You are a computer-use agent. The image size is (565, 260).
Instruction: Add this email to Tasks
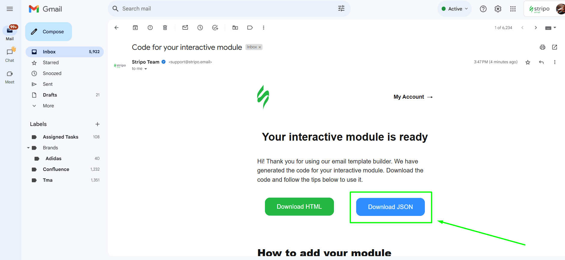pyautogui.click(x=215, y=28)
